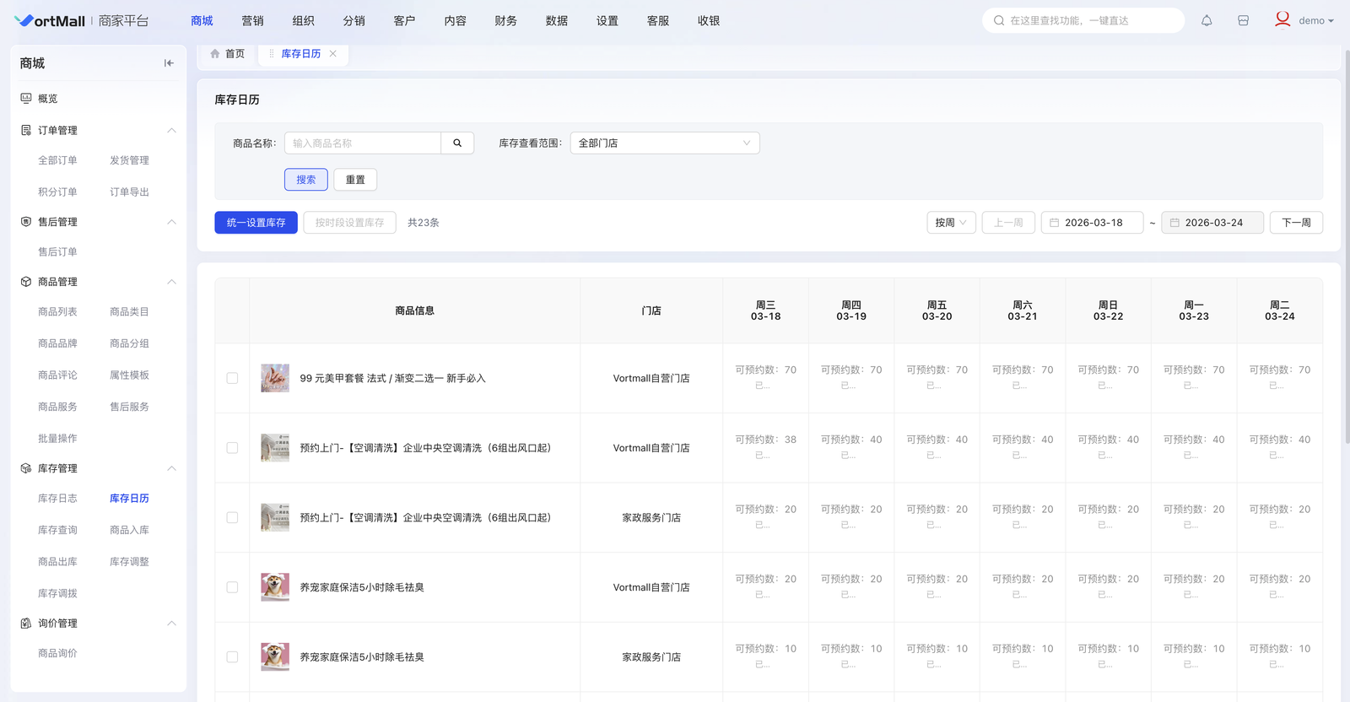
Task: Open the 按周 view mode dropdown
Action: (x=951, y=223)
